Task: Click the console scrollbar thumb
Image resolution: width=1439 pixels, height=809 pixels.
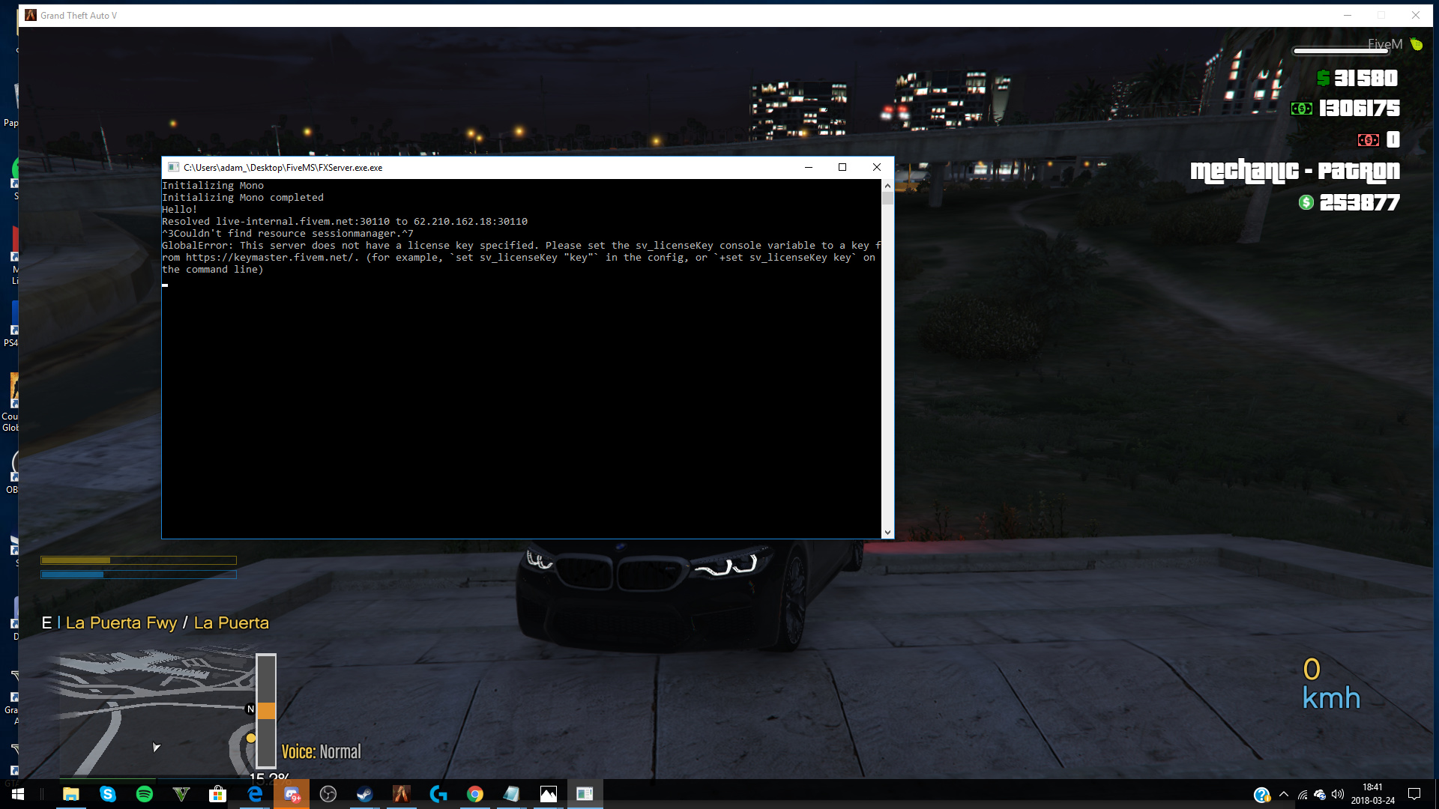Action: click(887, 199)
